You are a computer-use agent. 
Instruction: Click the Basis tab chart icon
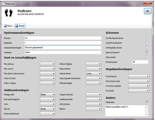5,26
